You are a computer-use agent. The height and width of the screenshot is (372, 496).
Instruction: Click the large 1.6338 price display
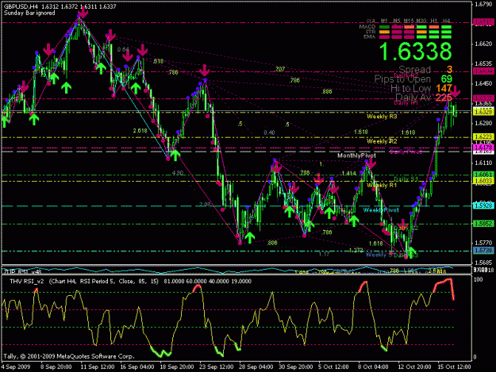click(415, 52)
